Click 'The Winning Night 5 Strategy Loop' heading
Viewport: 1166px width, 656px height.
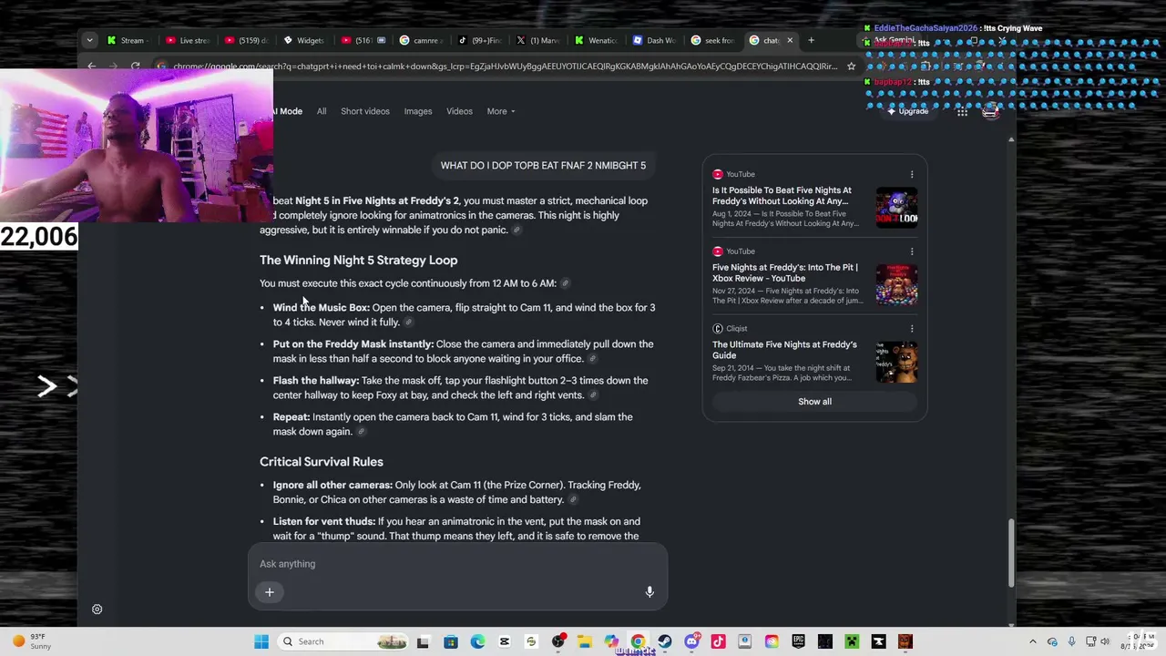(x=358, y=261)
